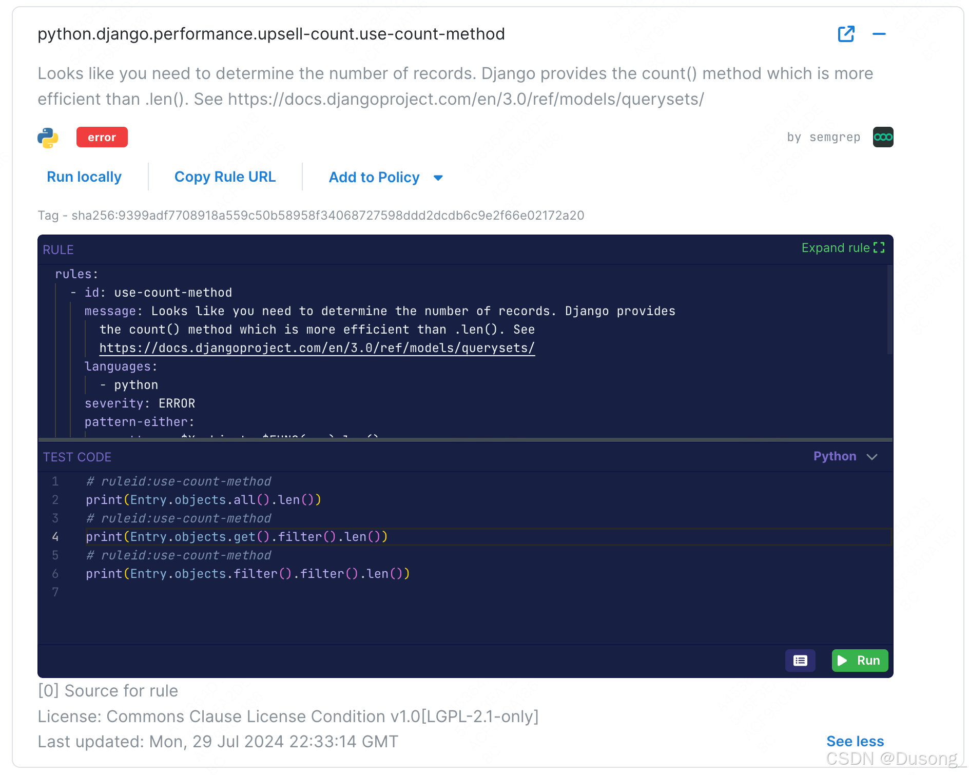
Task: Click Copy Rule URL
Action: click(x=225, y=177)
